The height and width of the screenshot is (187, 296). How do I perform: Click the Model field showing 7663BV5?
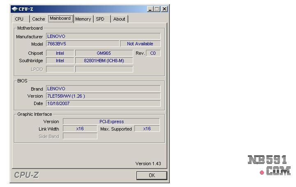tap(82, 44)
